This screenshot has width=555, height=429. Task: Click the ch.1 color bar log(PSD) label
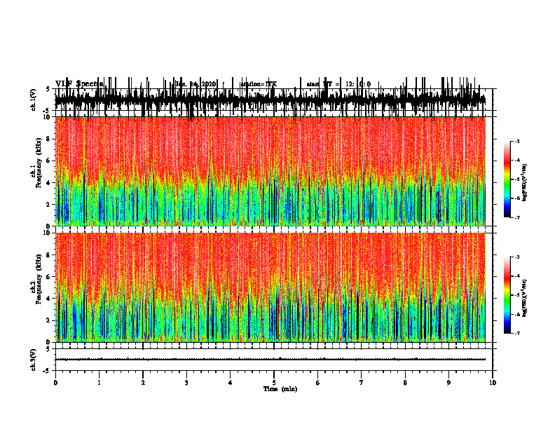tap(525, 183)
